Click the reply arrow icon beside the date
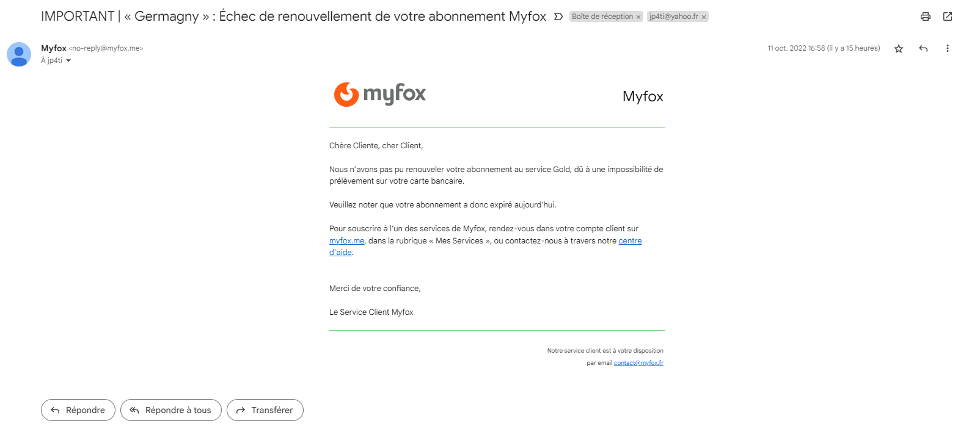Viewport: 958px width, 432px height. point(923,49)
